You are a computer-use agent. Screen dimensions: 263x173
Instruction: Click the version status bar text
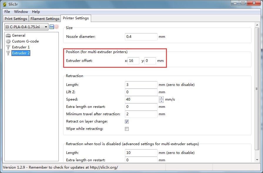60,167
